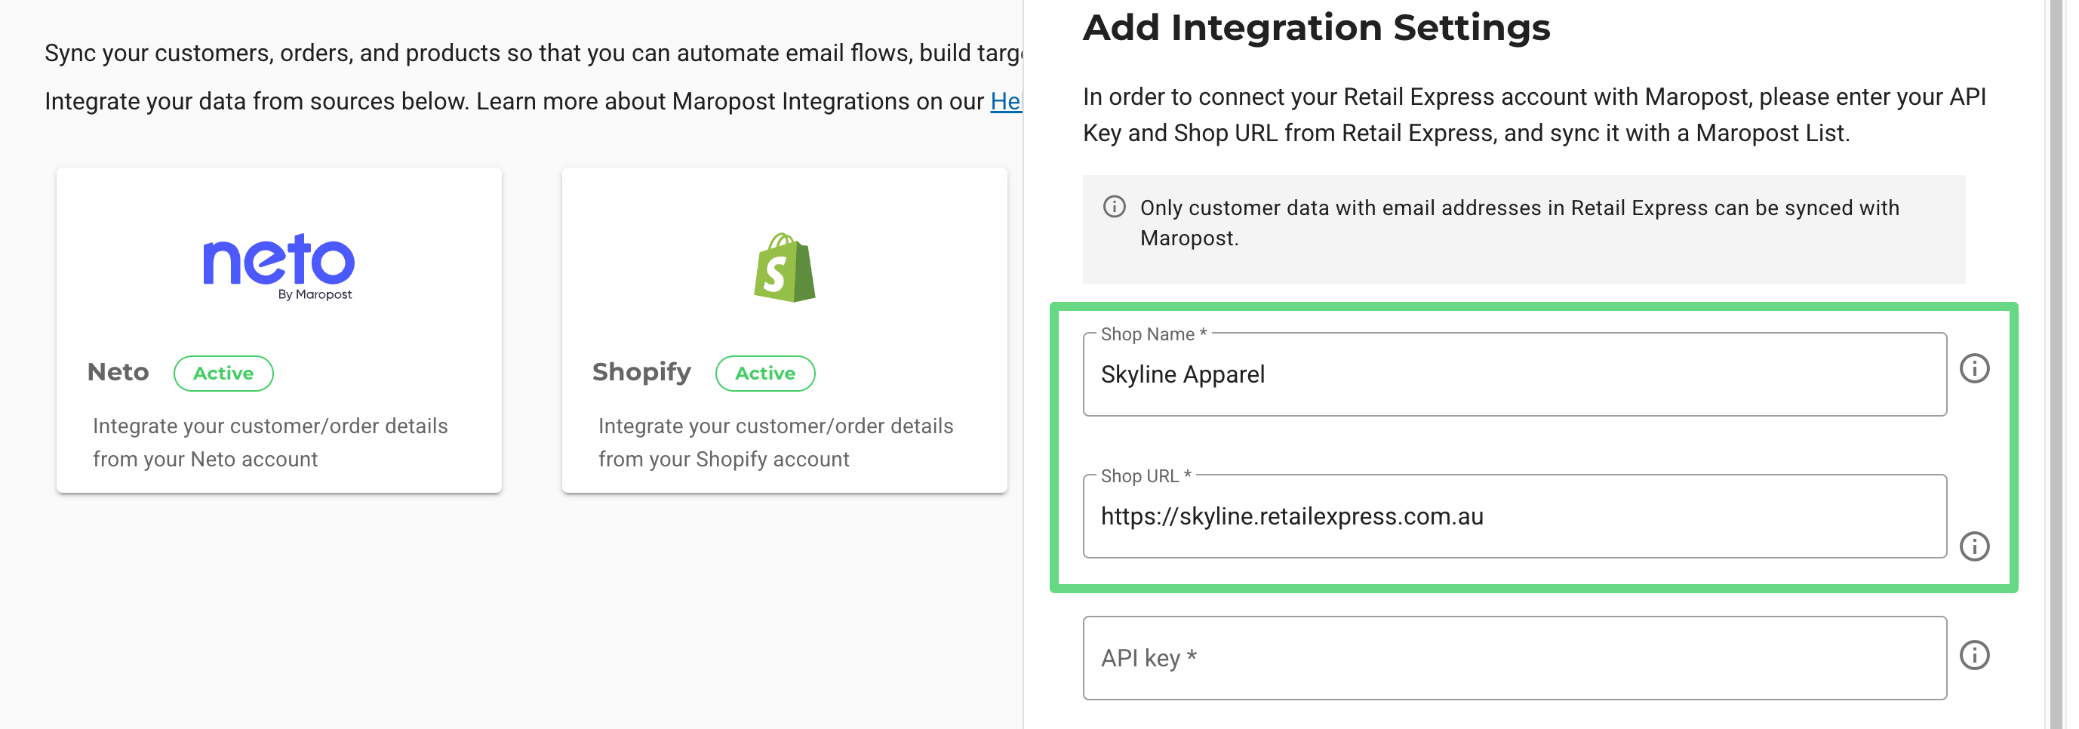Click the Shopify account description text

point(775,442)
